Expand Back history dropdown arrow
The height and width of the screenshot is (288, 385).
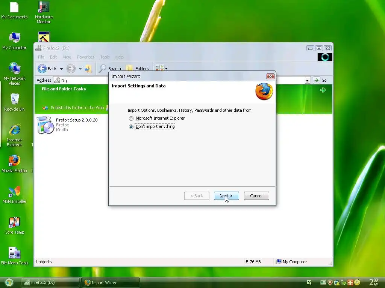61,69
